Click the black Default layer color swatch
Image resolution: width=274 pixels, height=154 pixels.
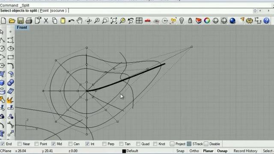124,151
